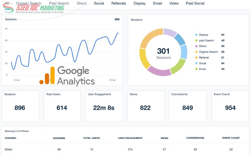The image size is (251, 156).
Task: Click the 28 Apr date on line chart axis
Action: 112,80
